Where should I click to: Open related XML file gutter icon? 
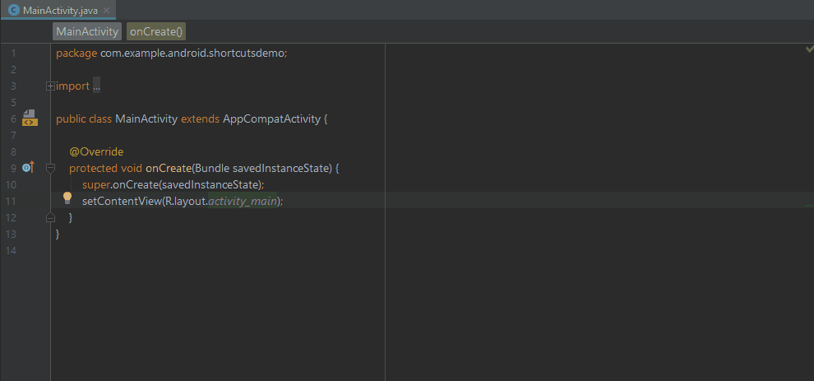(30, 118)
